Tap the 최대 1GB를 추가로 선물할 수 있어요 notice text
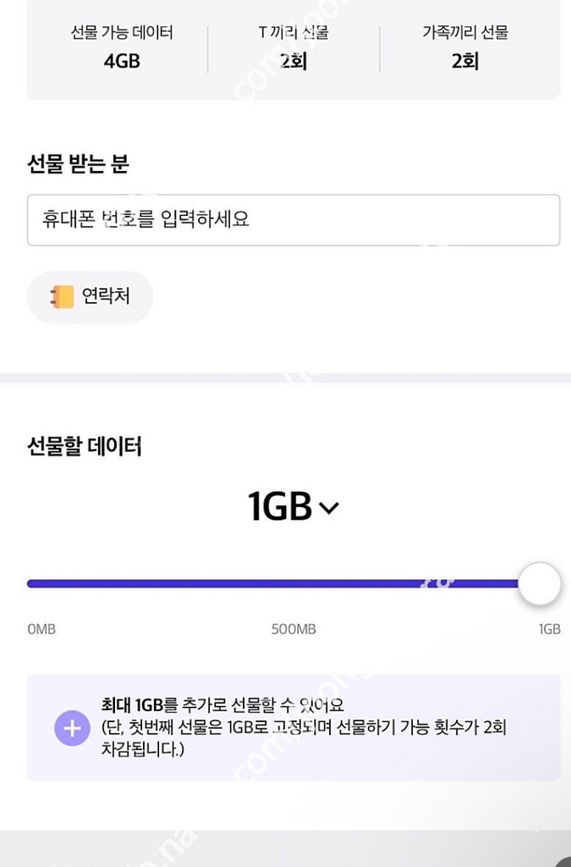Image resolution: width=571 pixels, height=867 pixels. tap(223, 704)
